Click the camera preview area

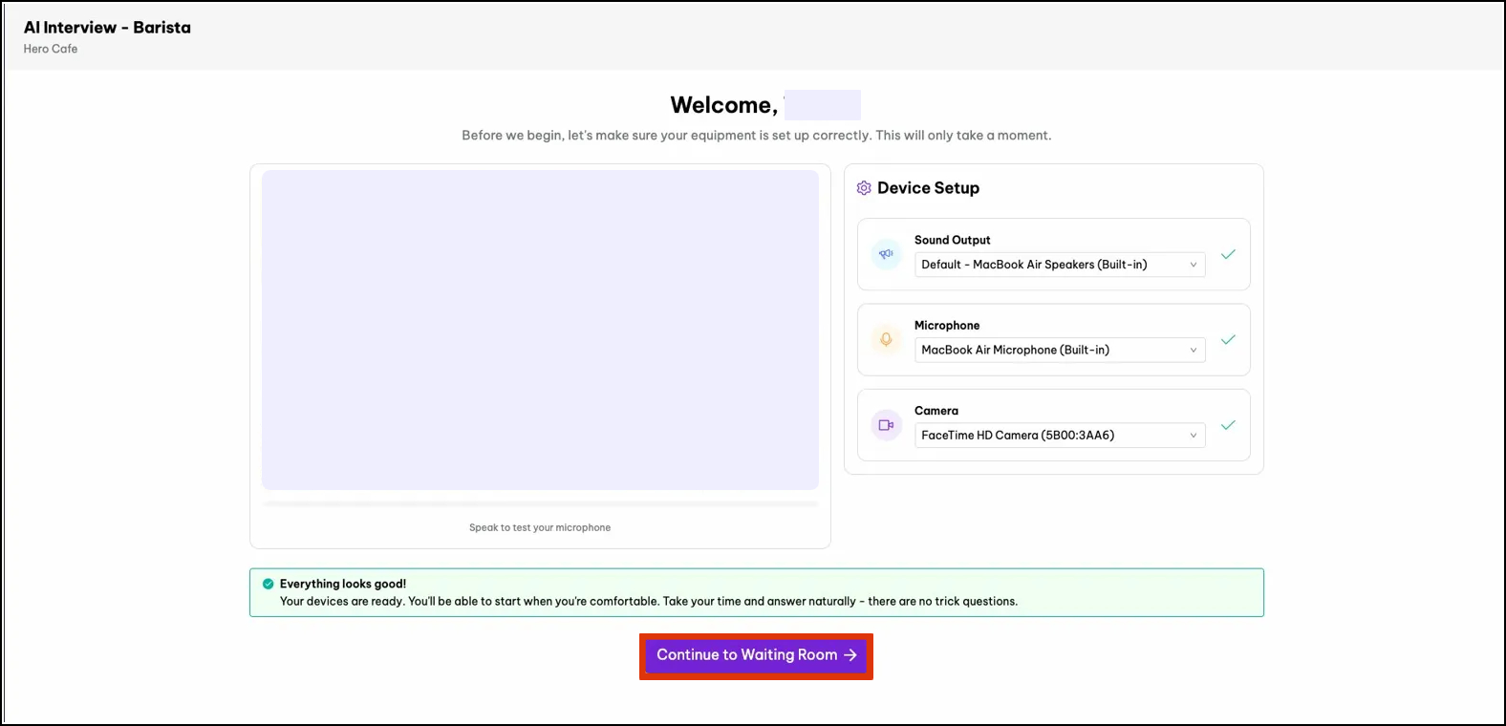[x=540, y=330]
